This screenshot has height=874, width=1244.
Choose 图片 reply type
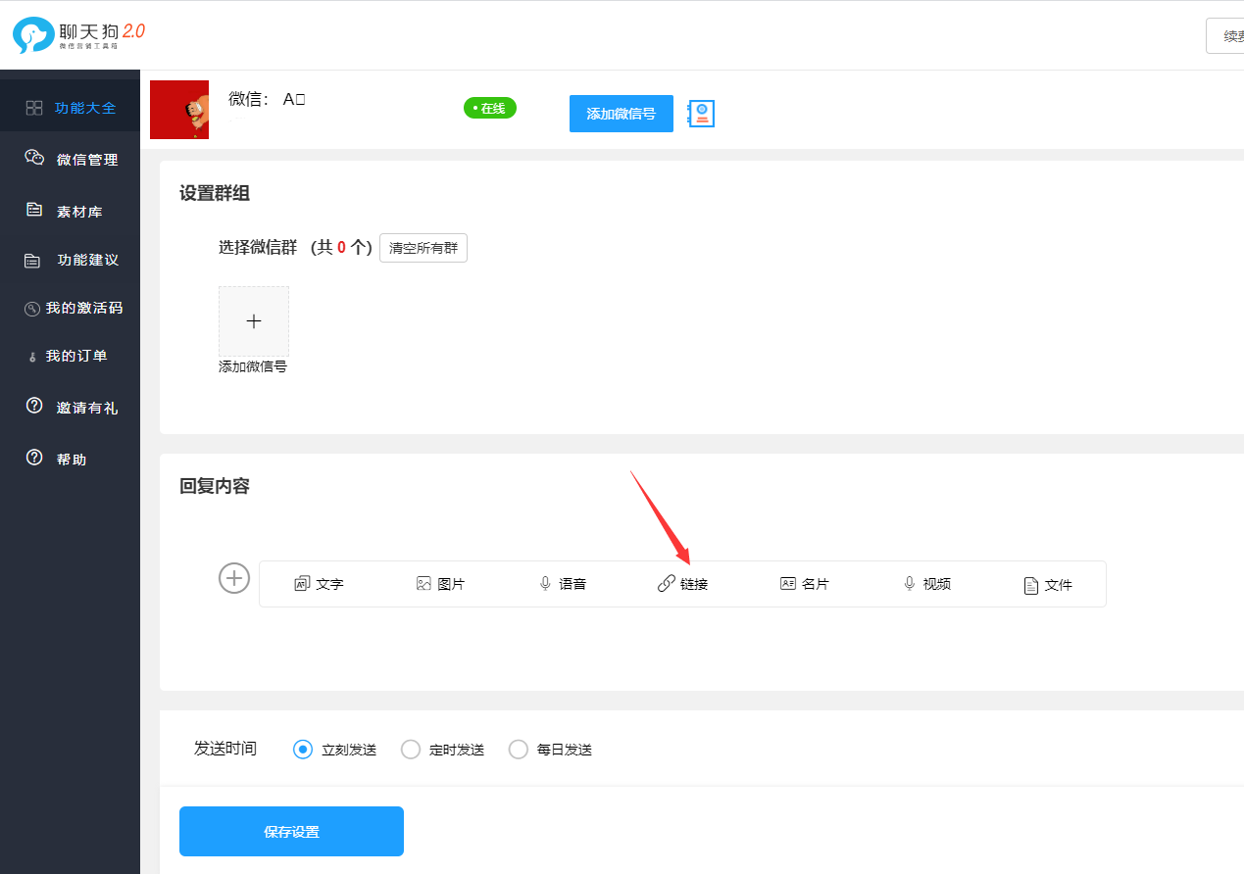[440, 584]
